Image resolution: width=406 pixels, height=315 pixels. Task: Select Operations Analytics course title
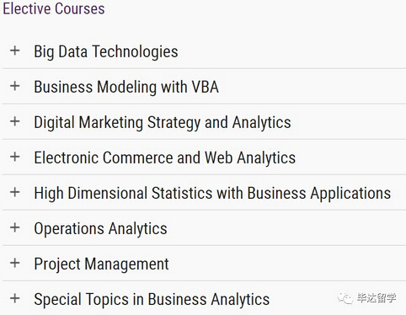(x=100, y=229)
